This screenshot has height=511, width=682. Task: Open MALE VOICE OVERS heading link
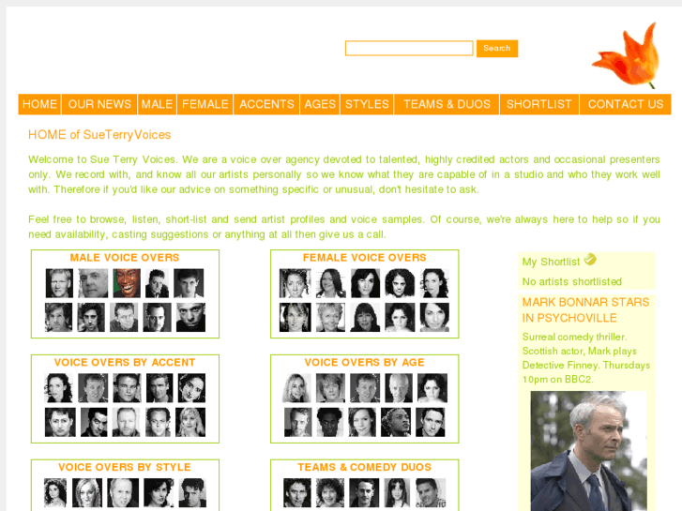point(125,258)
